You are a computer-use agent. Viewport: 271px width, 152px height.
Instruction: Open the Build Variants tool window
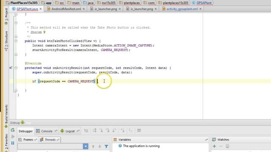click(x=6, y=116)
